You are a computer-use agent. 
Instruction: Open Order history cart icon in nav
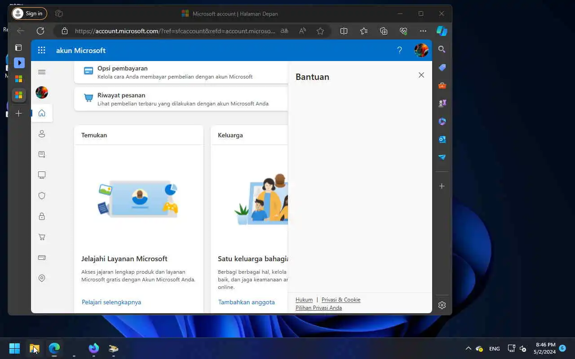(42, 237)
